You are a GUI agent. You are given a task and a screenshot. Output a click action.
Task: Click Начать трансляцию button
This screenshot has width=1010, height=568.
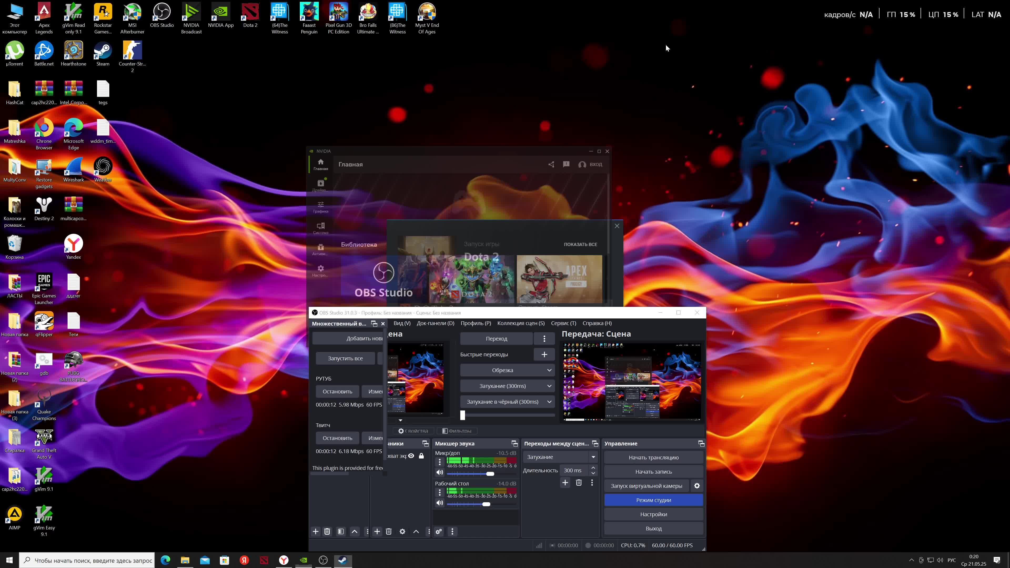point(654,458)
